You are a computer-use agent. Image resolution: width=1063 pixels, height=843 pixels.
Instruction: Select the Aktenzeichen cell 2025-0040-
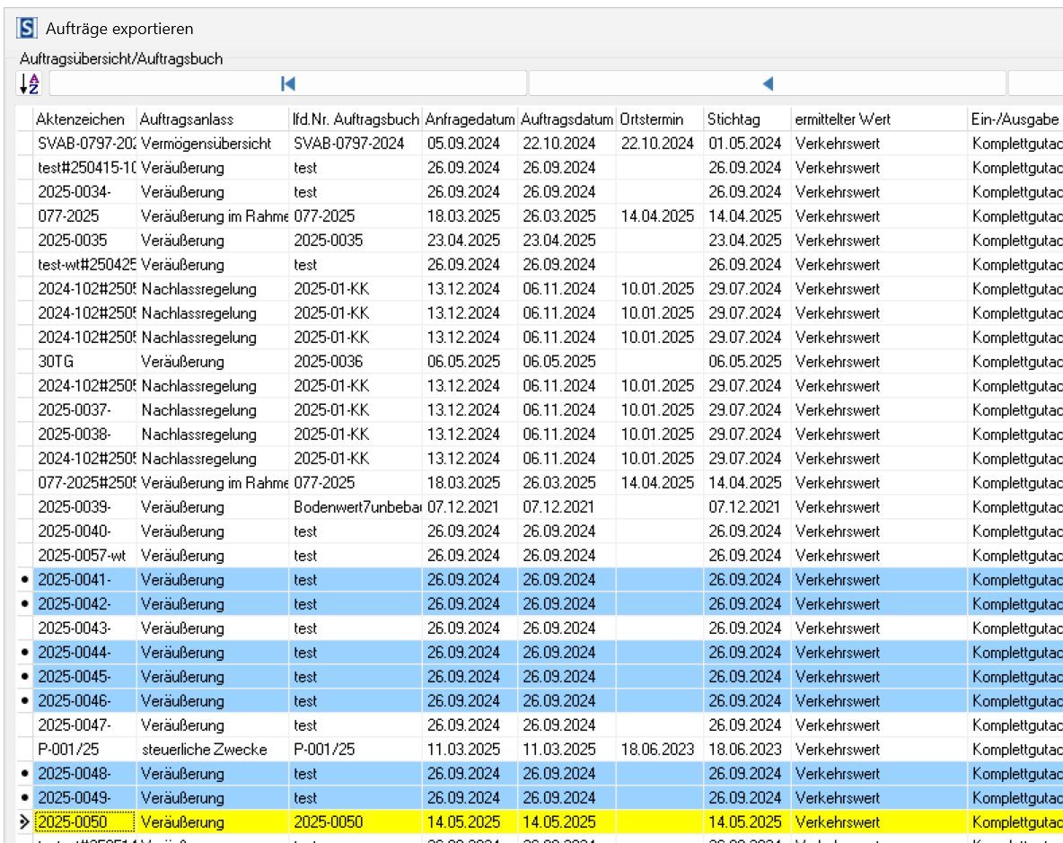(85, 531)
